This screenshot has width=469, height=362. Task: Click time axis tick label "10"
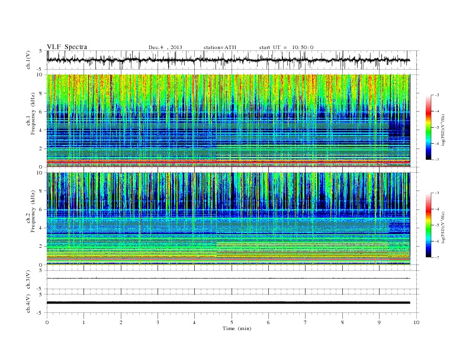click(x=416, y=322)
